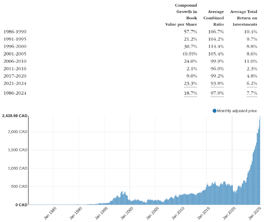This screenshot has height=222, width=268.
Task: Click the 2,438.98 CAD maximum axis label
Action: (x=15, y=116)
